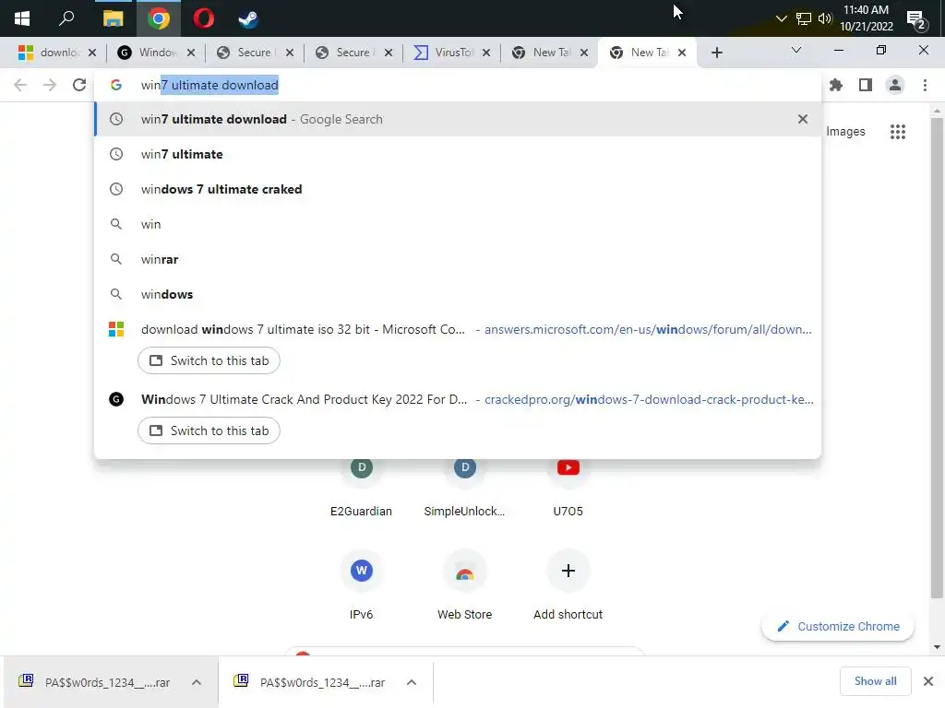
Task: Click the page vertical scrollbar
Action: [937, 358]
